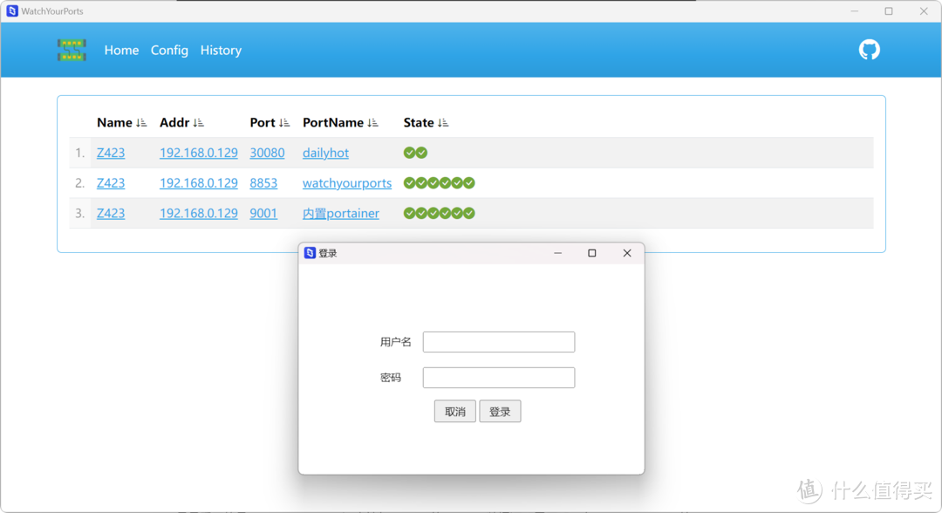Click the WatchYourPorts logo in navbar
The height and width of the screenshot is (513, 942).
(x=72, y=50)
